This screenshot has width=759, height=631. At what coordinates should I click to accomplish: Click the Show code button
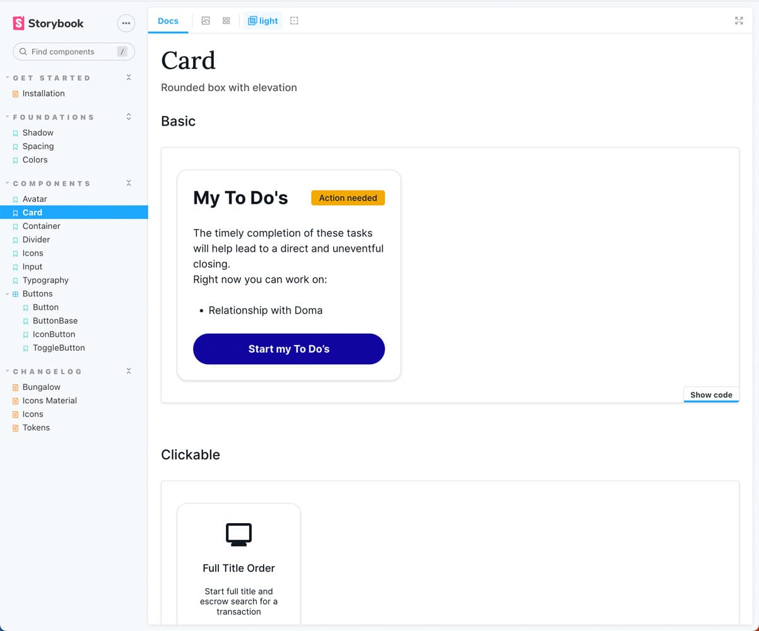click(x=711, y=395)
